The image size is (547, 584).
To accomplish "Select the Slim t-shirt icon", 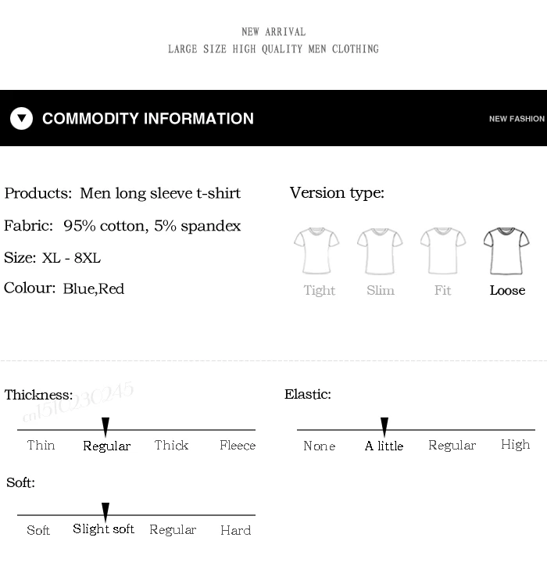I will [380, 251].
